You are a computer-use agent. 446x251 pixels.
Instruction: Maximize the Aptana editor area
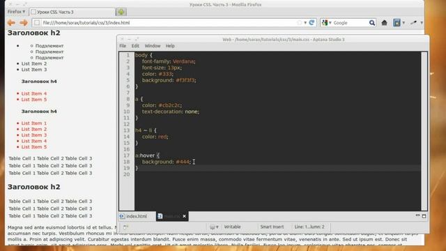pos(424,216)
